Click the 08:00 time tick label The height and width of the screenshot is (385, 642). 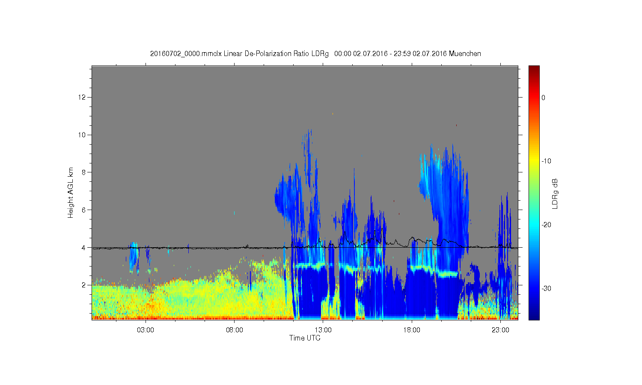235,330
